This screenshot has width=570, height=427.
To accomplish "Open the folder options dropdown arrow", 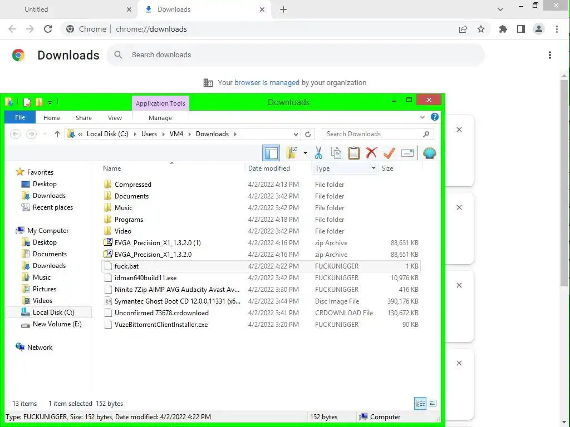I will 305,153.
